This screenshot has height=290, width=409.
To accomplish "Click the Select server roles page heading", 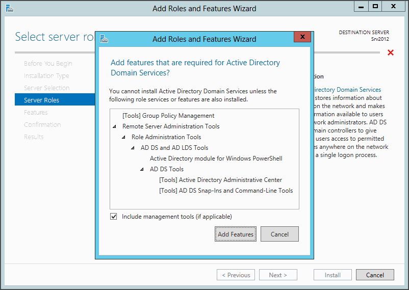I will pyautogui.click(x=55, y=37).
